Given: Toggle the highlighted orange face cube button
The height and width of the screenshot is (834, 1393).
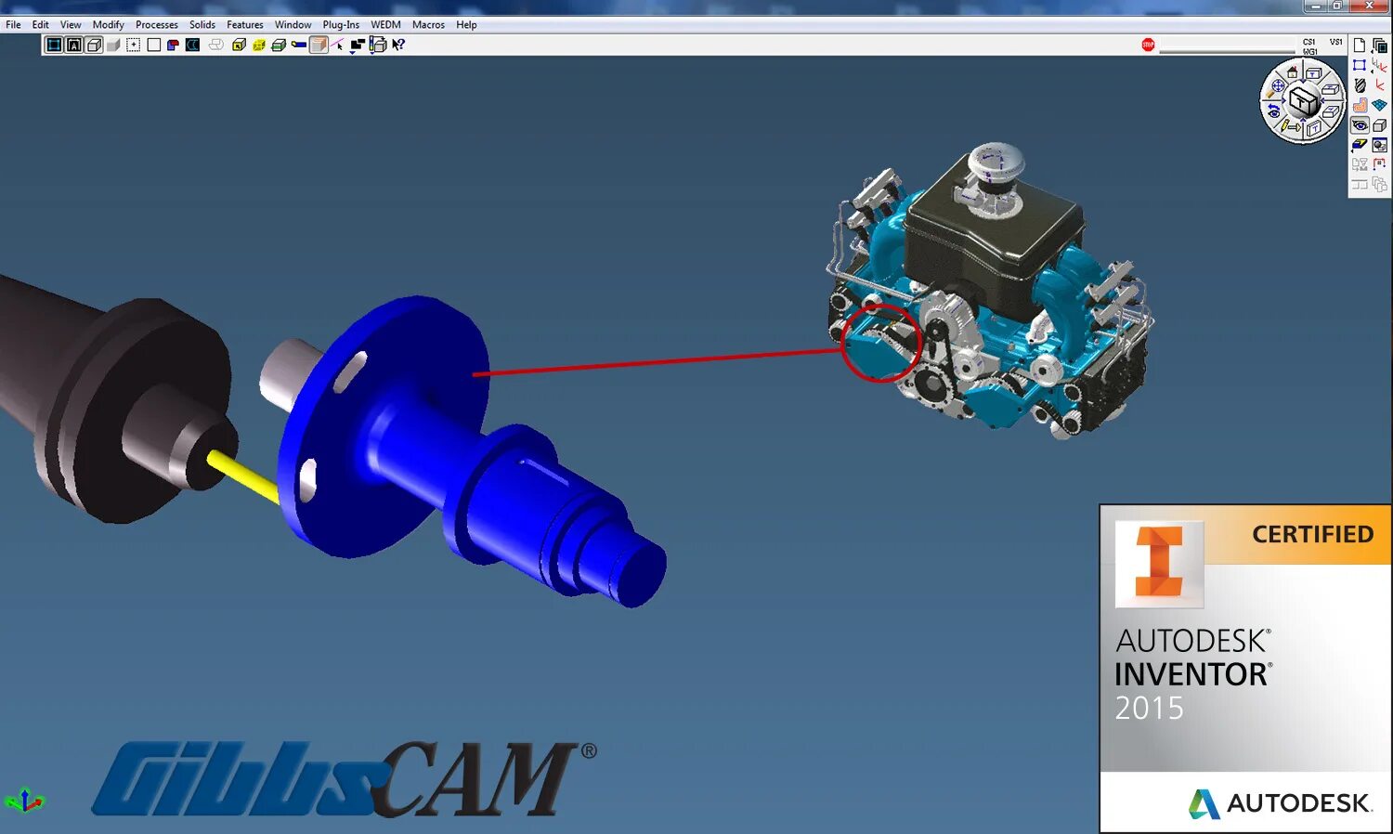Looking at the screenshot, I should pyautogui.click(x=319, y=45).
